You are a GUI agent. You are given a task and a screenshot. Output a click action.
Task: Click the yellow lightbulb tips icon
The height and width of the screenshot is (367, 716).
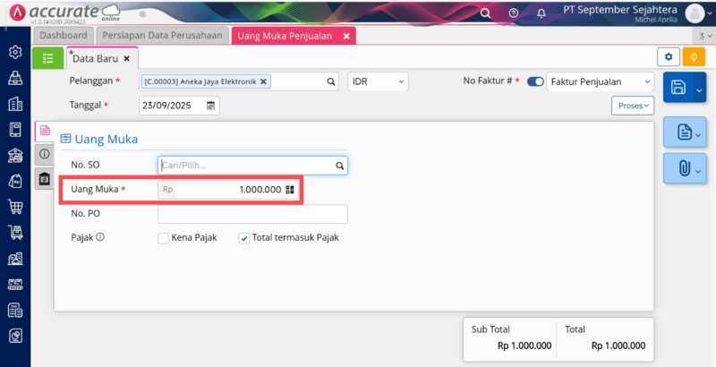coord(694,57)
